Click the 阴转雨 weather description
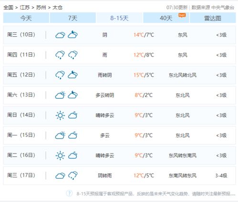This screenshot has height=202, width=238. pyautogui.click(x=105, y=175)
